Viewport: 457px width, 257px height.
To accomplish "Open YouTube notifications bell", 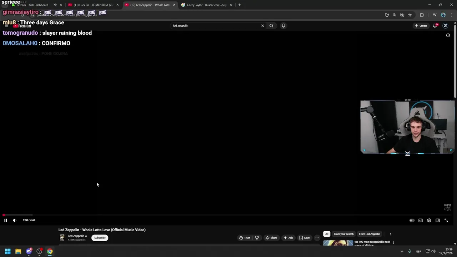I will click(435, 26).
